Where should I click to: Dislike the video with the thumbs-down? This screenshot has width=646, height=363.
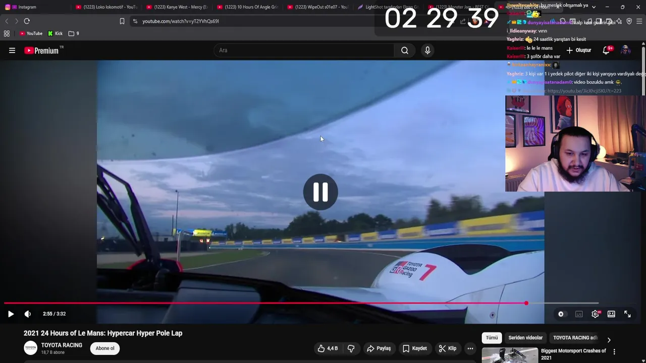pyautogui.click(x=351, y=348)
